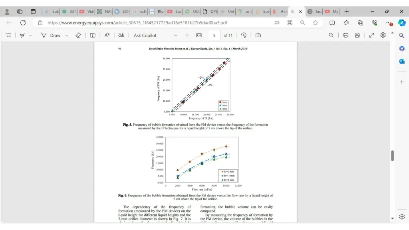Switch to the OPE tab
Screen dimensions: 409x230
click(210, 12)
